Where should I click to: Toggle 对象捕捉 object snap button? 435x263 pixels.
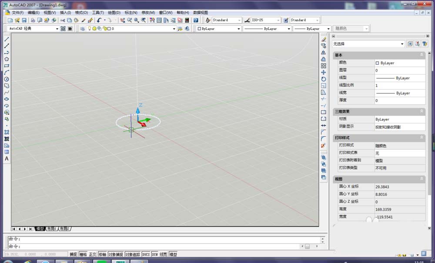point(115,254)
